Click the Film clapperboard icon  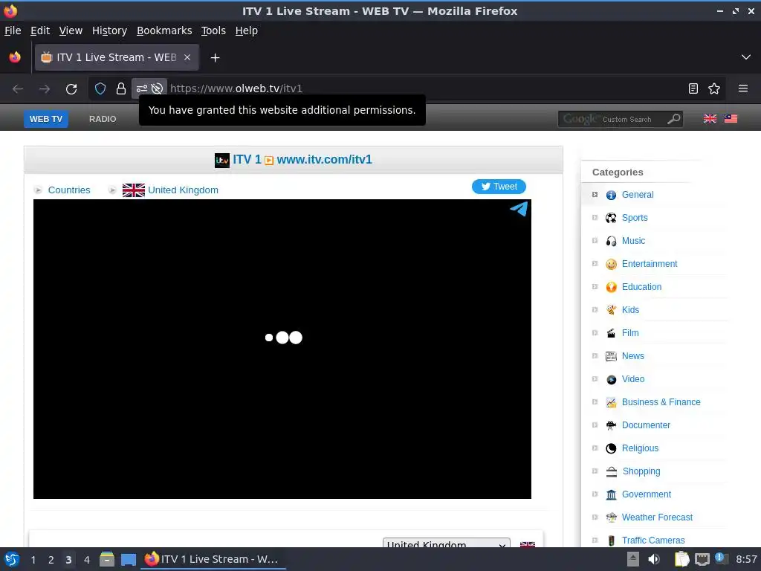point(611,333)
